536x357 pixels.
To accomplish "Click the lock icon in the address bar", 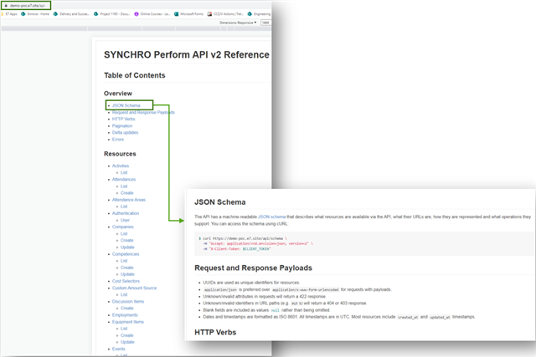I will (x=6, y=6).
